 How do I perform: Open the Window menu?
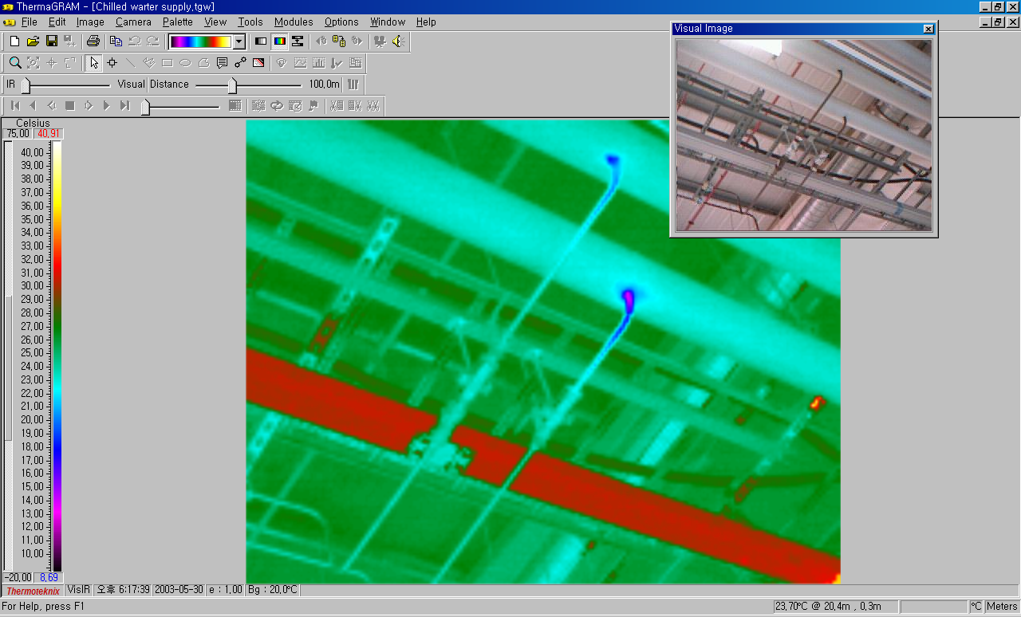pos(388,22)
